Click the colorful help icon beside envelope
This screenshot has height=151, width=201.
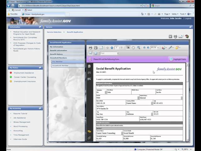point(187,36)
